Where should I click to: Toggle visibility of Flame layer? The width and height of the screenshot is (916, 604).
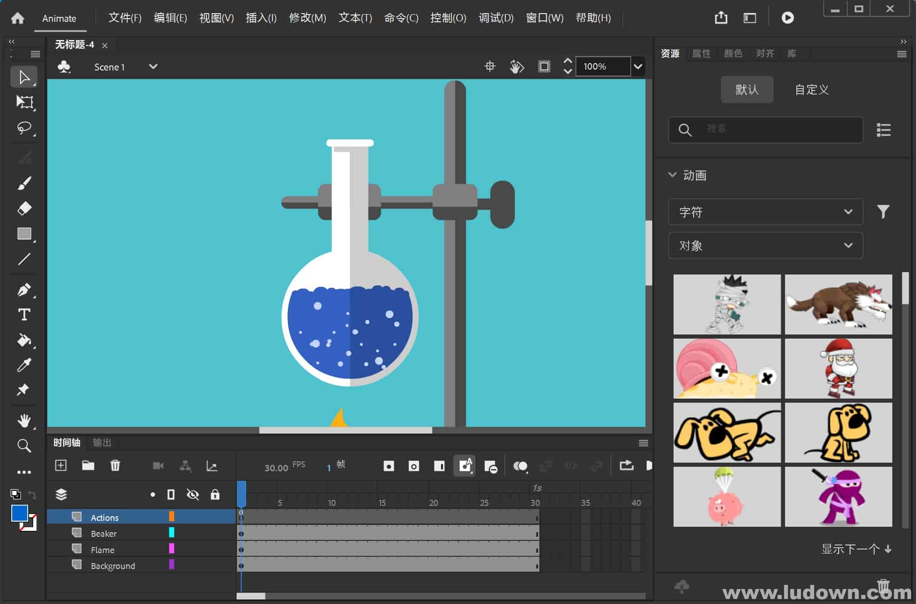(x=191, y=549)
